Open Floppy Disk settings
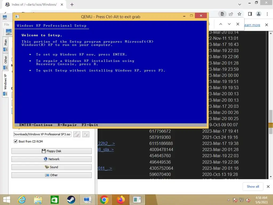 pos(51,151)
